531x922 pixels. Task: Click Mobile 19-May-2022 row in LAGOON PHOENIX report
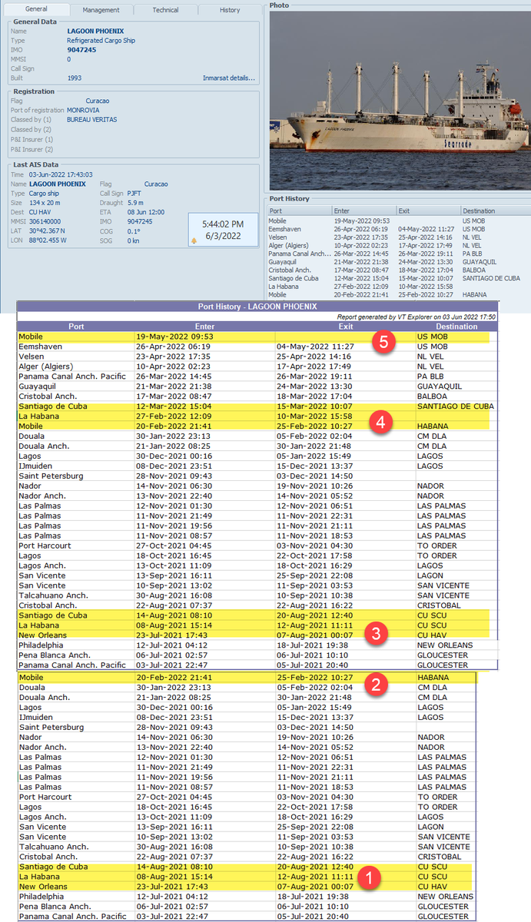click(x=257, y=337)
